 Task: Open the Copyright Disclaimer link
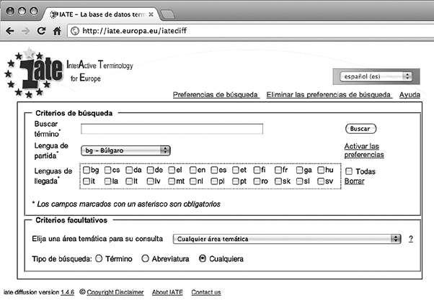point(115,292)
